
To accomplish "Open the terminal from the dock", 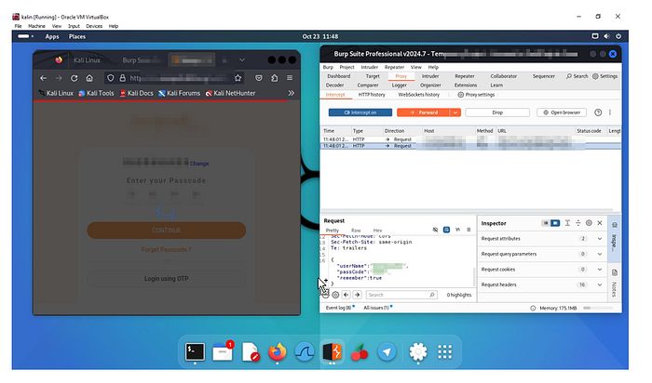I will click(x=195, y=352).
